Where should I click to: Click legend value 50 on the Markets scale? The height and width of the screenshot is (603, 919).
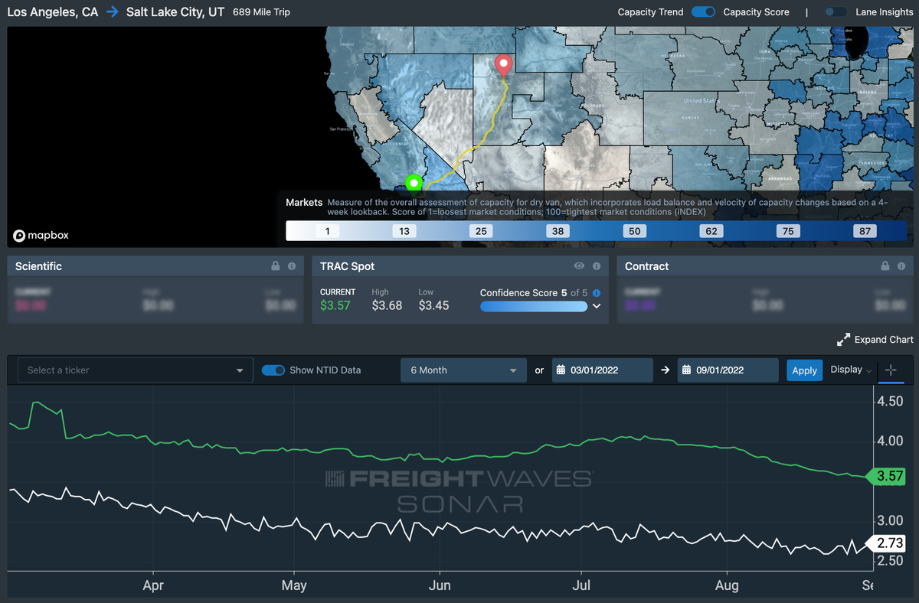634,231
